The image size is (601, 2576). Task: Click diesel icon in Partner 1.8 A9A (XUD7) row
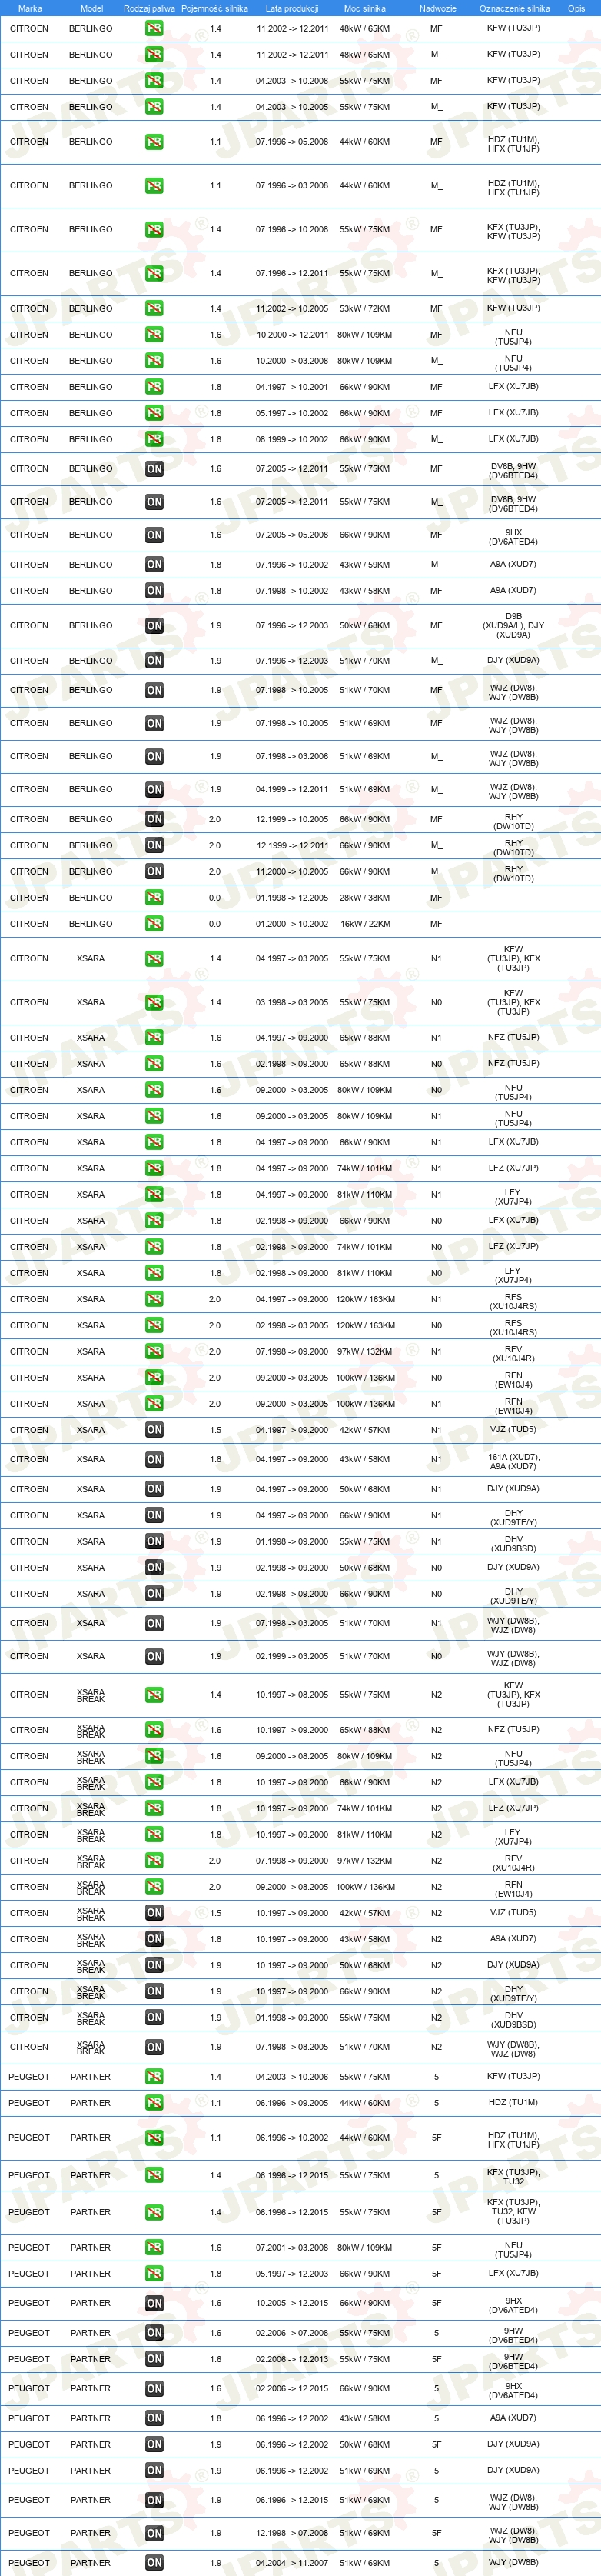pos(154,2419)
